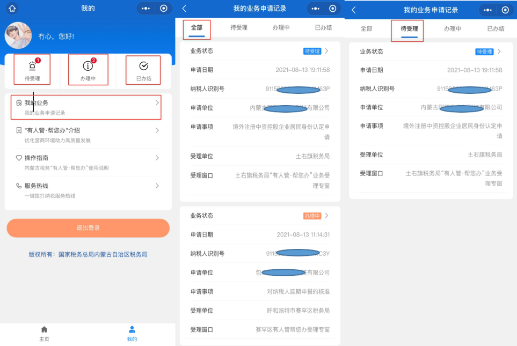Click date 2021-08-13 19:11:58 in right screen
This screenshot has width=517, height=346.
tap(475, 70)
